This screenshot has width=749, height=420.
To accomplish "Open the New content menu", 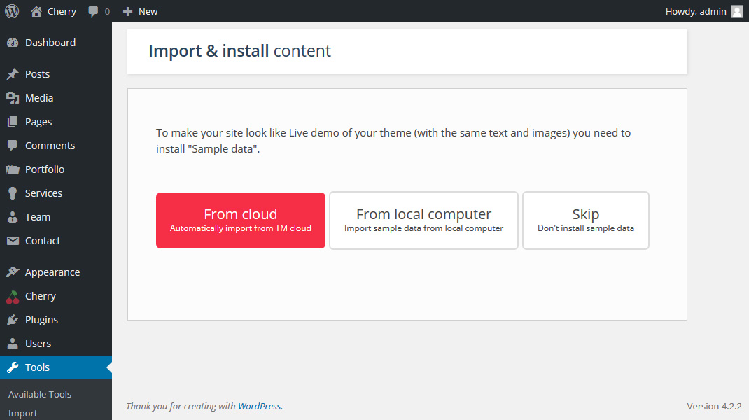I will point(148,11).
